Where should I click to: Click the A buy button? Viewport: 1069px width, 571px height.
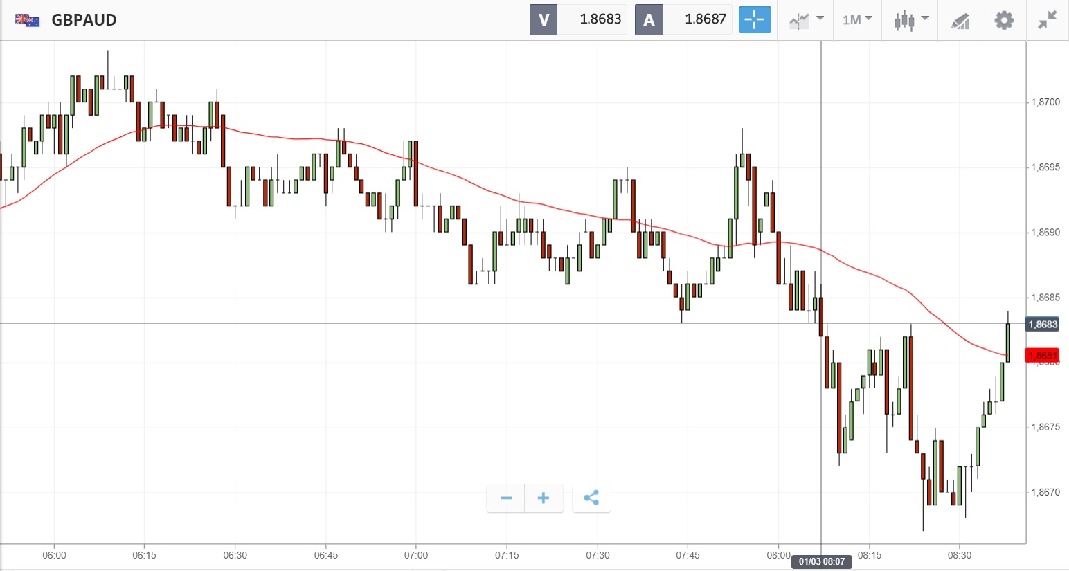[649, 19]
